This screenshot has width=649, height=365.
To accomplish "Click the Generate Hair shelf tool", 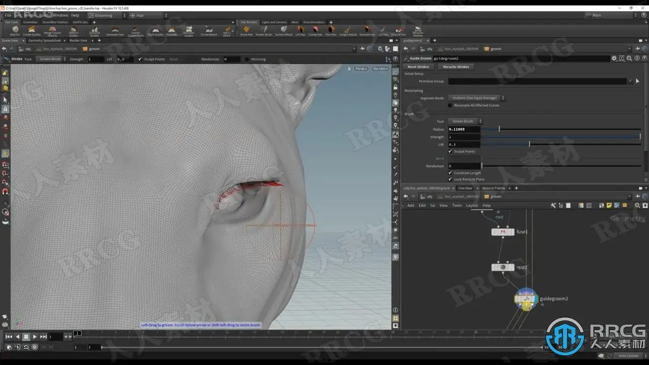I will [x=115, y=31].
